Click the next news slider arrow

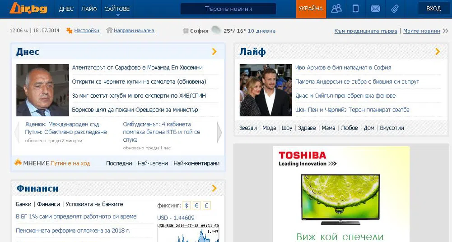point(219,133)
